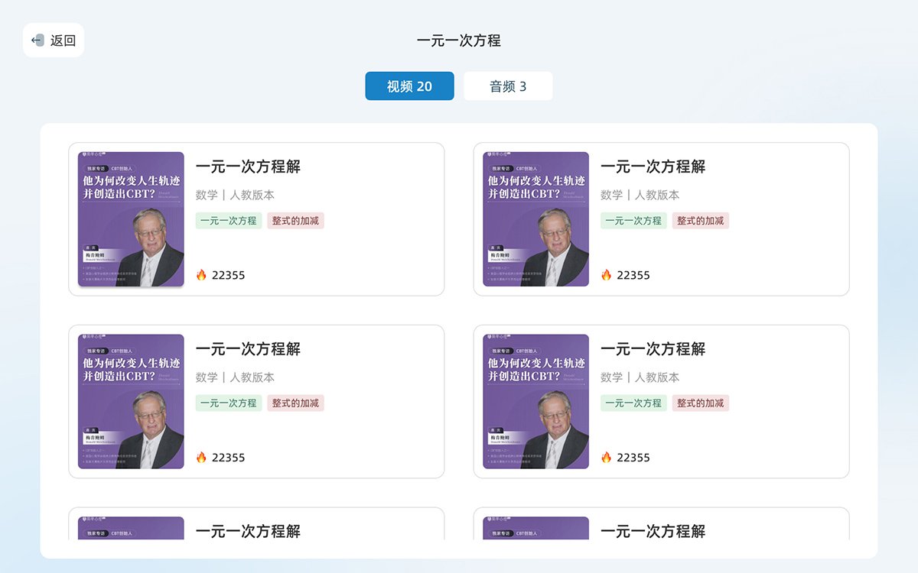The height and width of the screenshot is (573, 918).
Task: Select the pink 整式的加减 tag in the first-row left card
Action: tap(295, 221)
